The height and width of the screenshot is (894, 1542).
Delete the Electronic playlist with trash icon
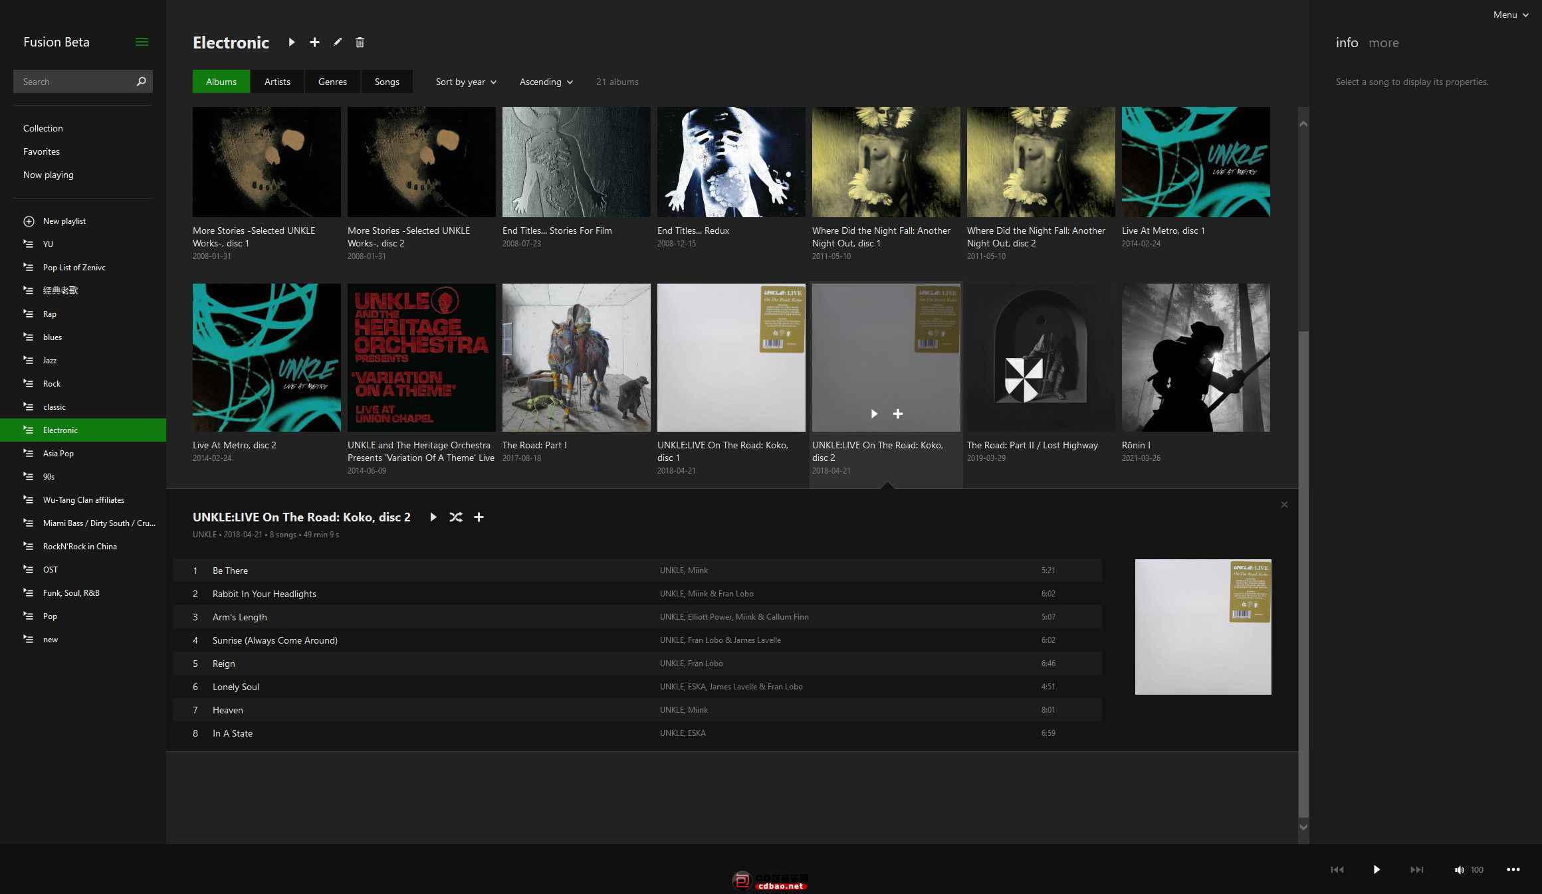[360, 43]
